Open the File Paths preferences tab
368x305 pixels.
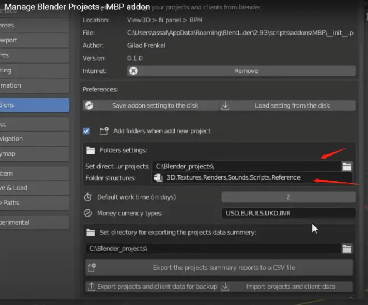tap(35, 203)
